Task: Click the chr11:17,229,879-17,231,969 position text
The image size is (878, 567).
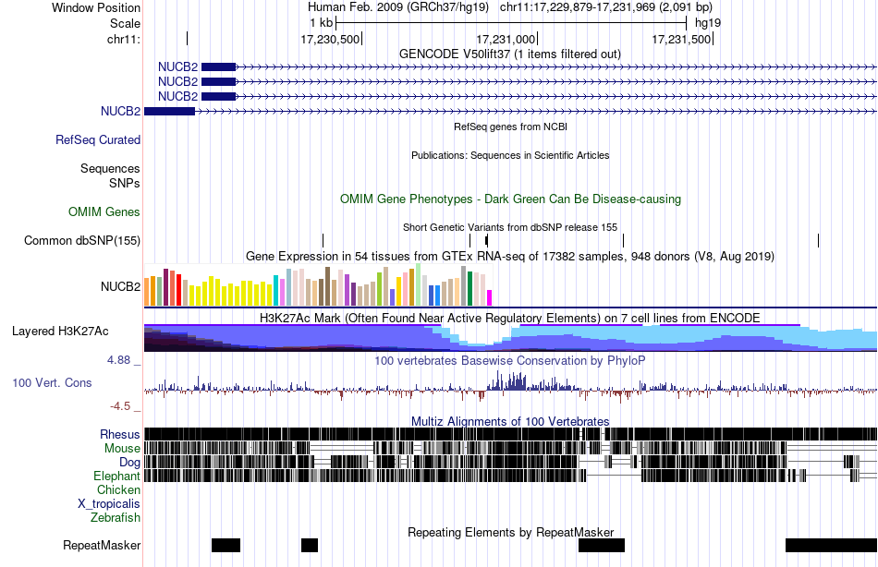Action: coord(606,7)
